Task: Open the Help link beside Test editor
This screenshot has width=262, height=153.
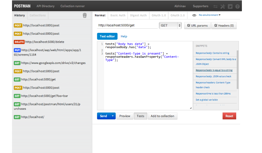Action: pos(124,36)
